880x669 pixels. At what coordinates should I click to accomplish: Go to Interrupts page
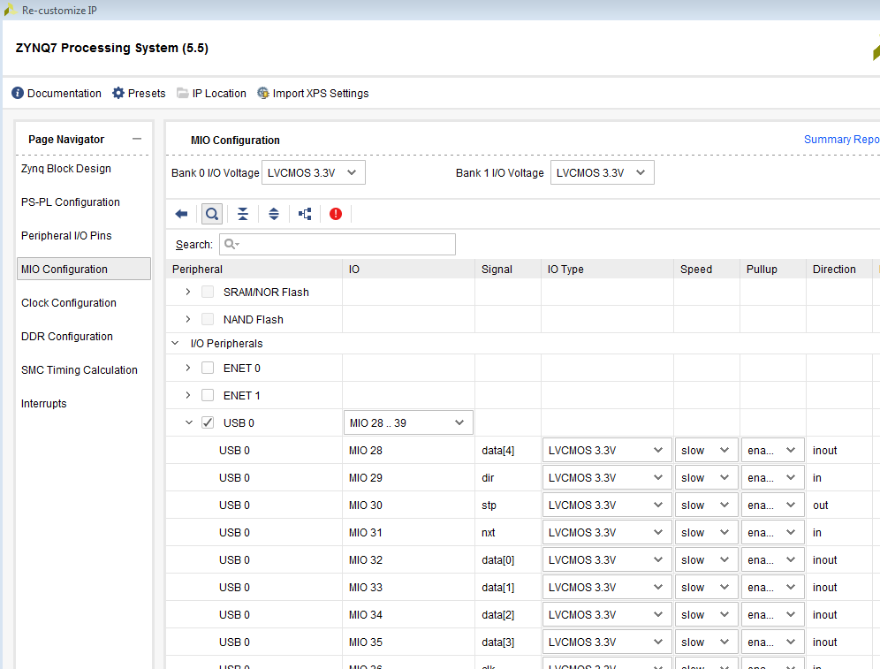pyautogui.click(x=44, y=404)
